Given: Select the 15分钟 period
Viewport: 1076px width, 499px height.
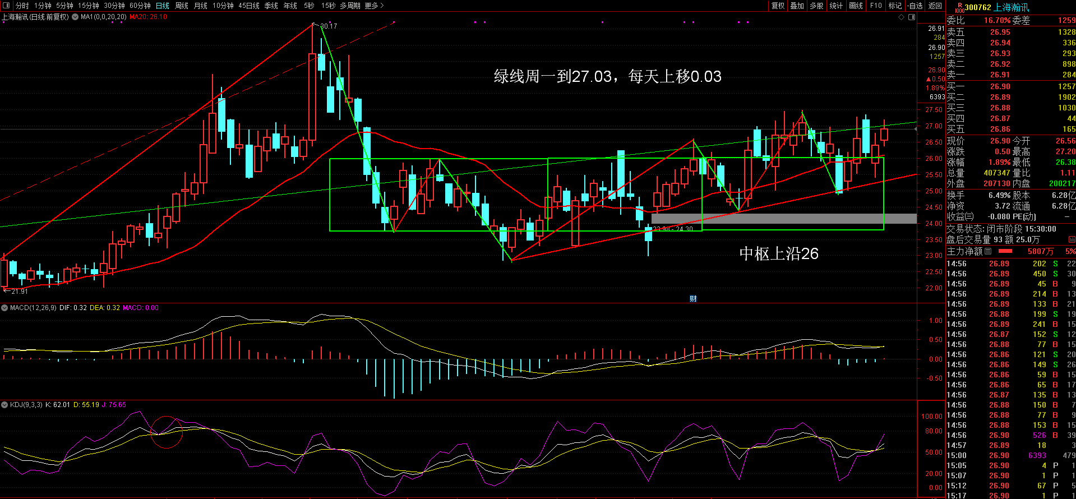Looking at the screenshot, I should click(89, 6).
